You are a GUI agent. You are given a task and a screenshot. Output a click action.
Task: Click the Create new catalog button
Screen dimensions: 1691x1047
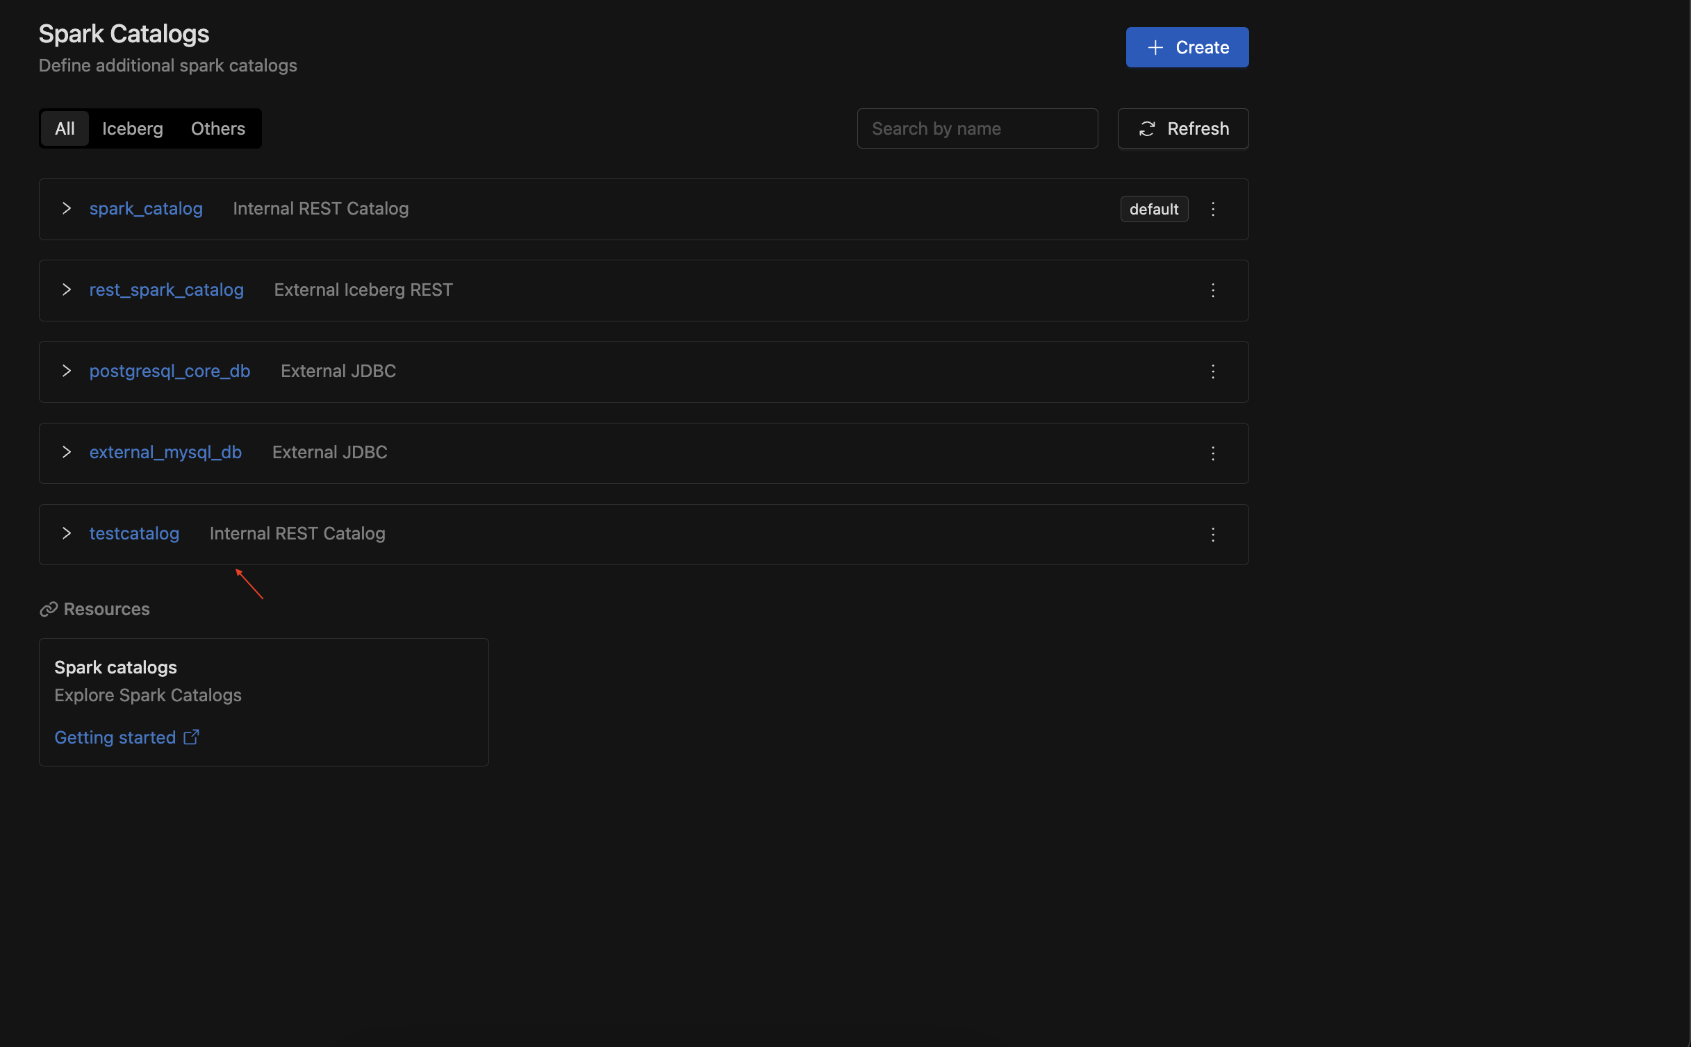[1187, 47]
